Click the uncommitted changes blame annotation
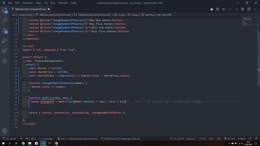The height and width of the screenshot is (146, 260). [169, 102]
